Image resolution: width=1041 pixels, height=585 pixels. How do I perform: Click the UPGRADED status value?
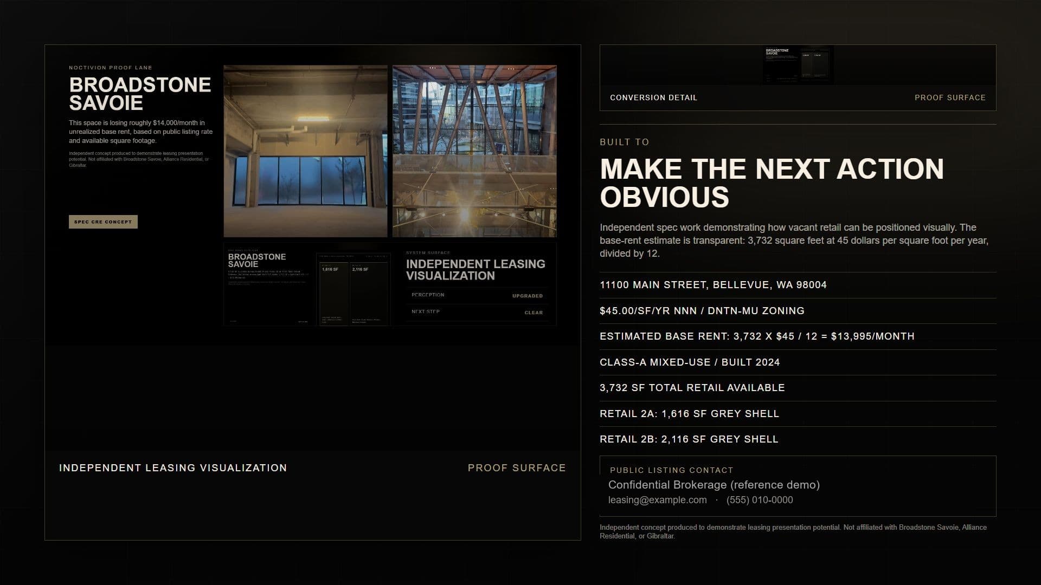pyautogui.click(x=528, y=296)
